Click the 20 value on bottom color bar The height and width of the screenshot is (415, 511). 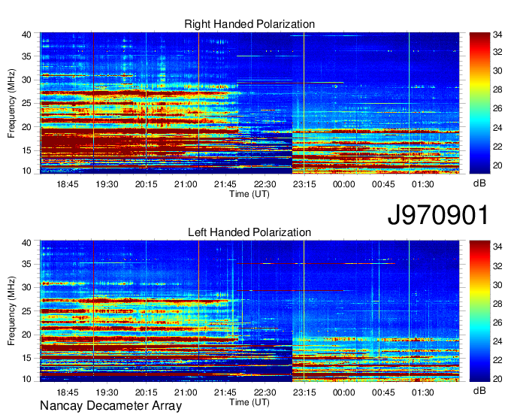tap(497, 378)
